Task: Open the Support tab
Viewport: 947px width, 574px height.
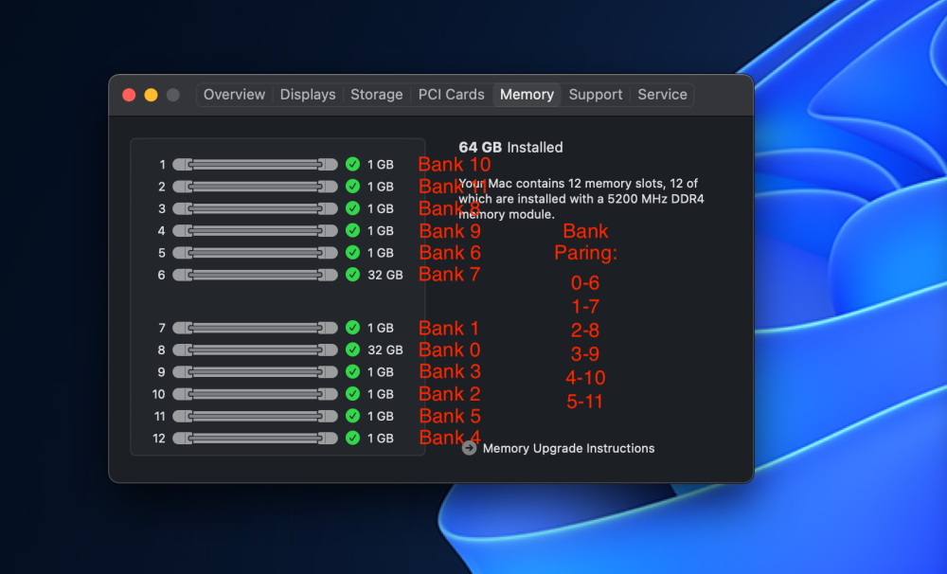Action: coord(595,95)
